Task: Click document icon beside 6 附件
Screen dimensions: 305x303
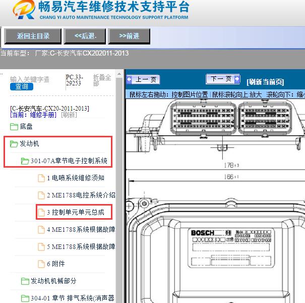Action: 41,264
